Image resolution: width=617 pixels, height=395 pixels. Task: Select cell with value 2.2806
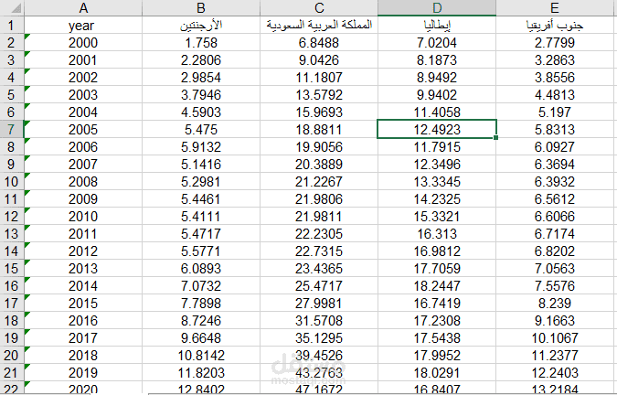coord(201,59)
